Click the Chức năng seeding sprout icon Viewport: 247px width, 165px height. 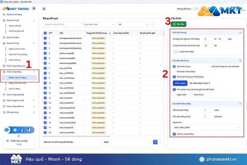click(4, 95)
